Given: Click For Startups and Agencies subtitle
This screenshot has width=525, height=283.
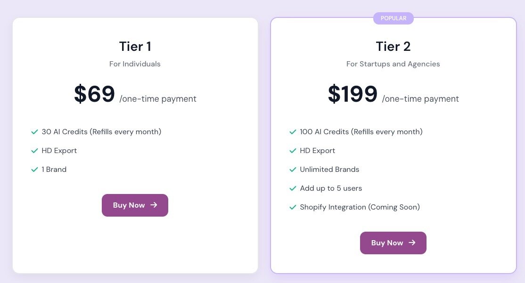Looking at the screenshot, I should pyautogui.click(x=393, y=64).
